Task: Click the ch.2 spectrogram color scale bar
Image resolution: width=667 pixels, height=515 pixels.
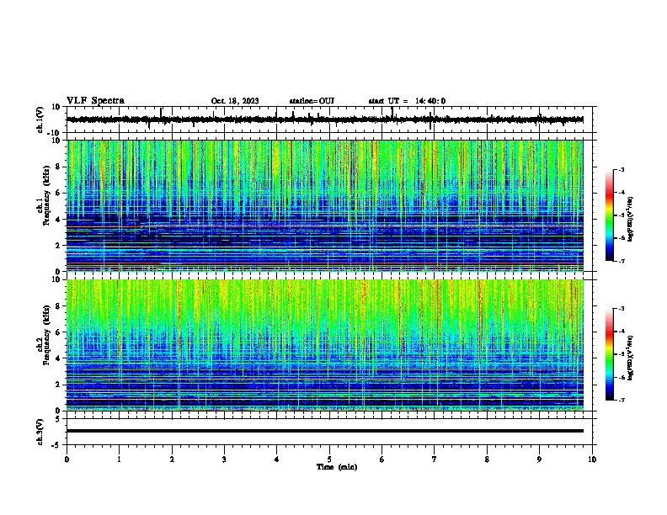Action: pyautogui.click(x=610, y=354)
